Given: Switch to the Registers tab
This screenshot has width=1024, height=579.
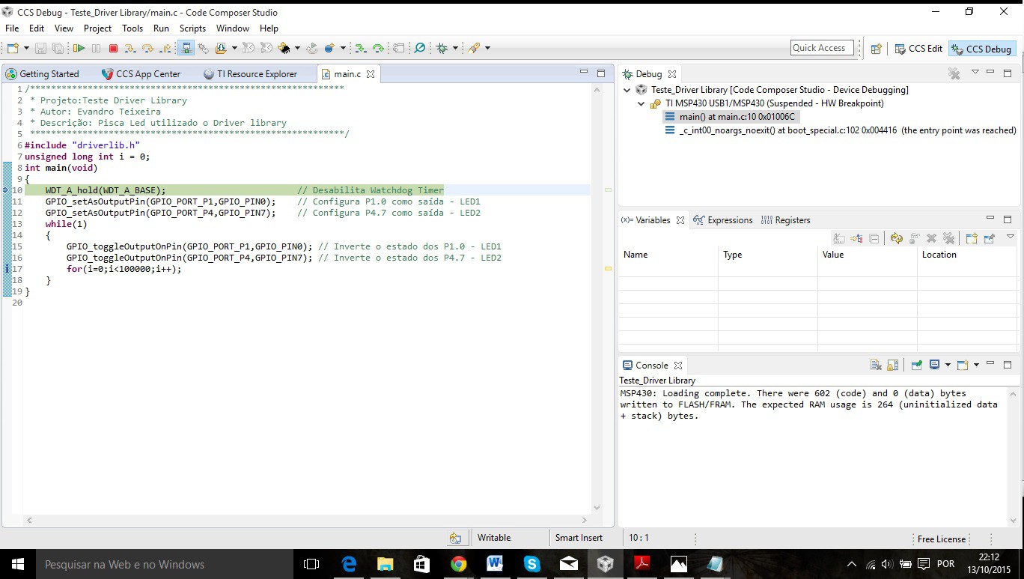Looking at the screenshot, I should pyautogui.click(x=786, y=220).
